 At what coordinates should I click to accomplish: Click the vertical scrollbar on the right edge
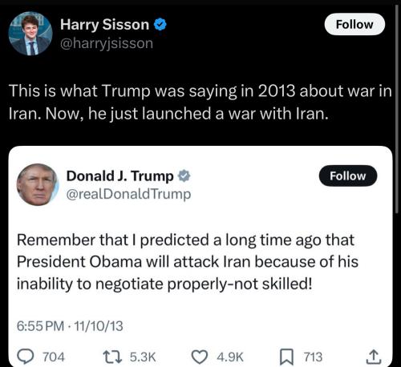[x=396, y=110]
